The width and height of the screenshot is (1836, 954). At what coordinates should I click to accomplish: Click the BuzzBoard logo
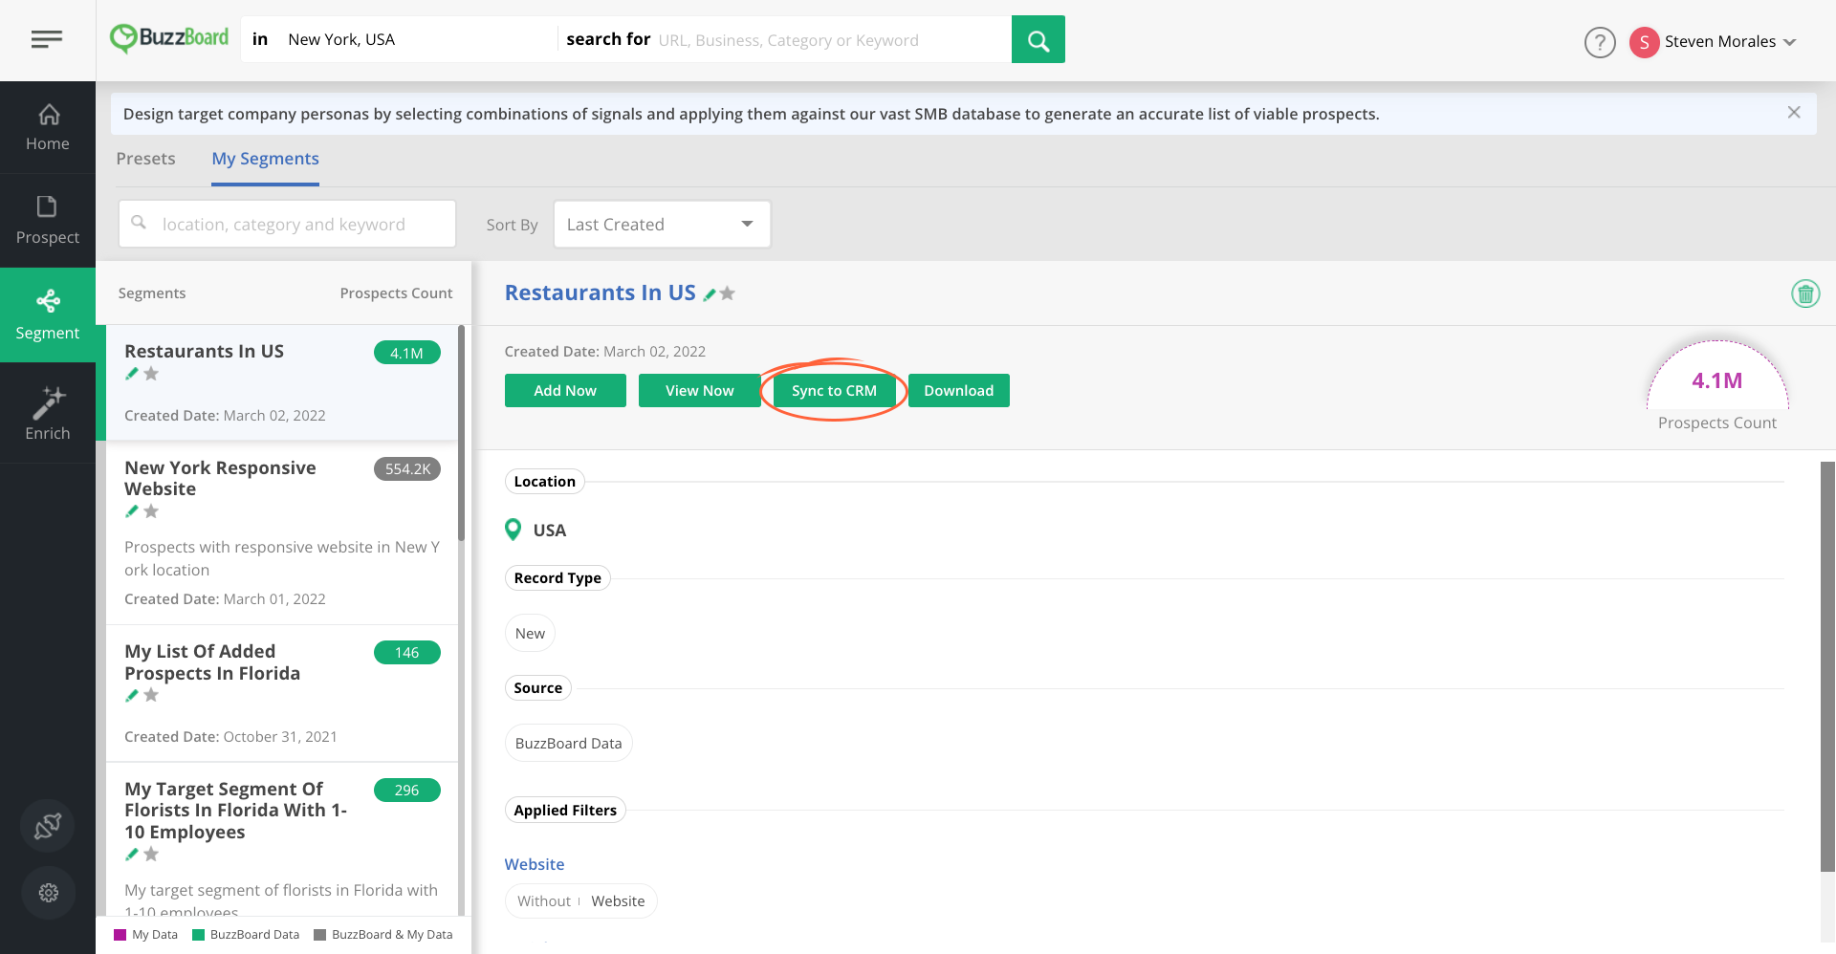(169, 38)
